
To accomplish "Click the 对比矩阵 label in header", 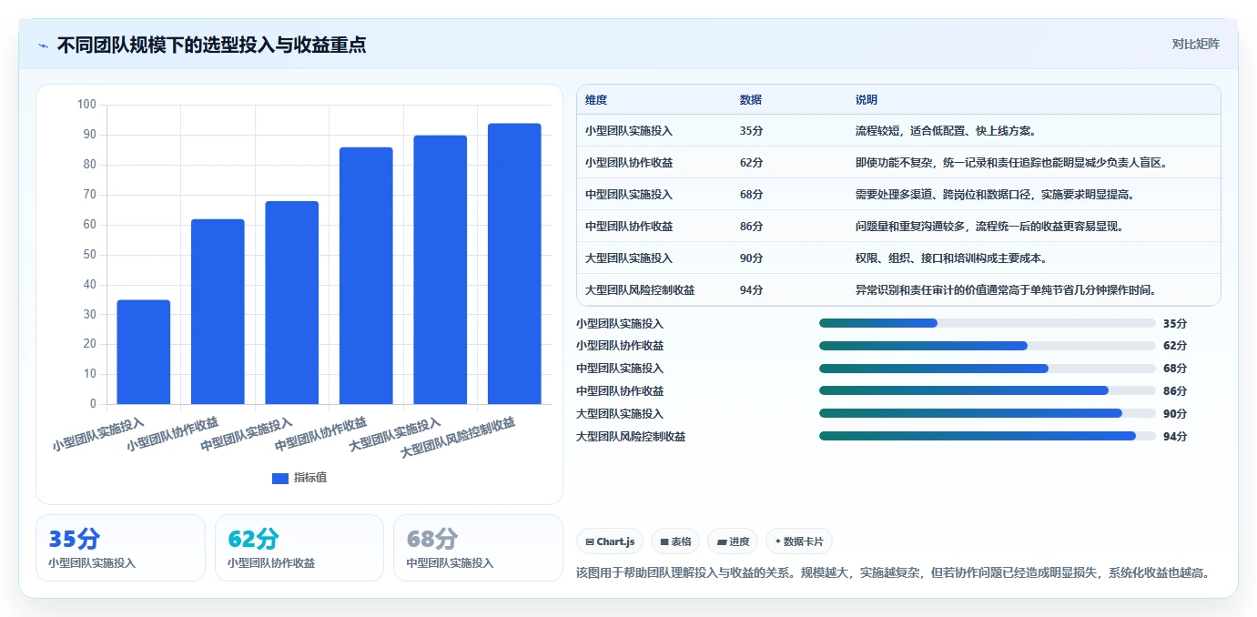I will [x=1195, y=44].
